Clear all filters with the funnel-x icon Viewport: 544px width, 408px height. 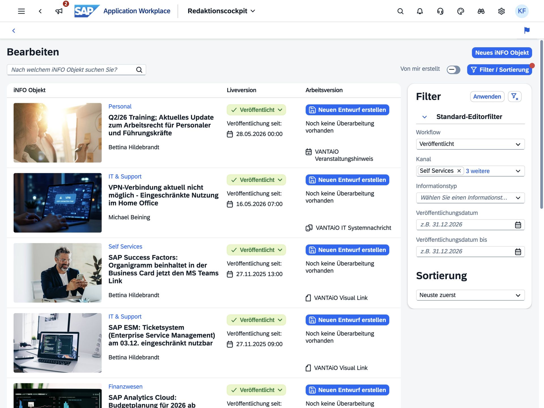pyautogui.click(x=515, y=97)
